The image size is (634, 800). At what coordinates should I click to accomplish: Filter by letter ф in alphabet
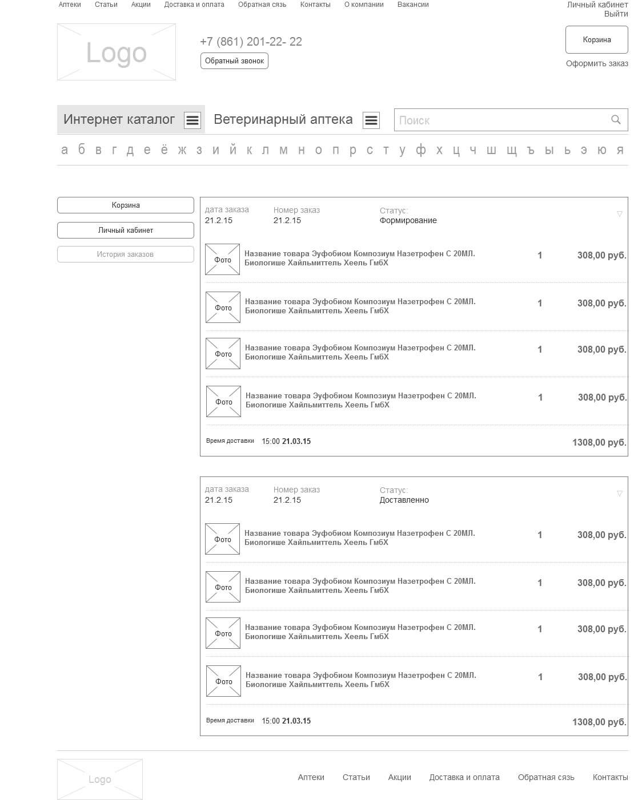pyautogui.click(x=421, y=150)
